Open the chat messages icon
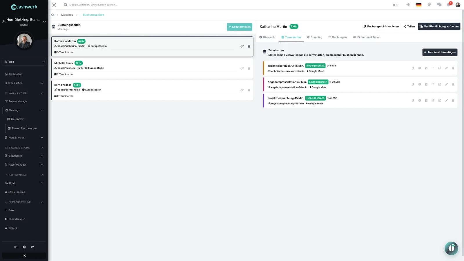Image resolution: width=464 pixels, height=261 pixels. point(439,5)
